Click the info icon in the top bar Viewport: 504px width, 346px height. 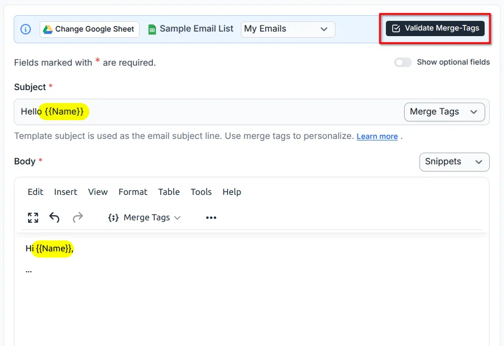25,29
